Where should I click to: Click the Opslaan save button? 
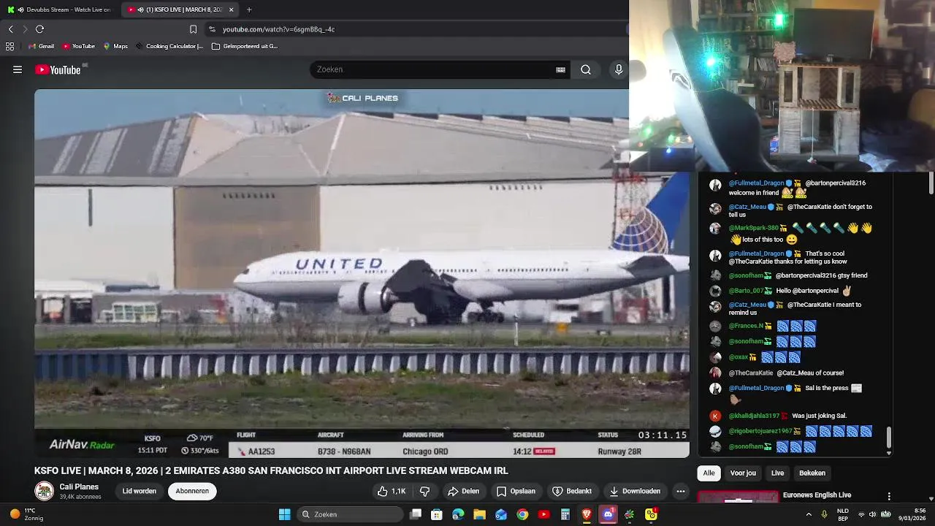pyautogui.click(x=516, y=491)
